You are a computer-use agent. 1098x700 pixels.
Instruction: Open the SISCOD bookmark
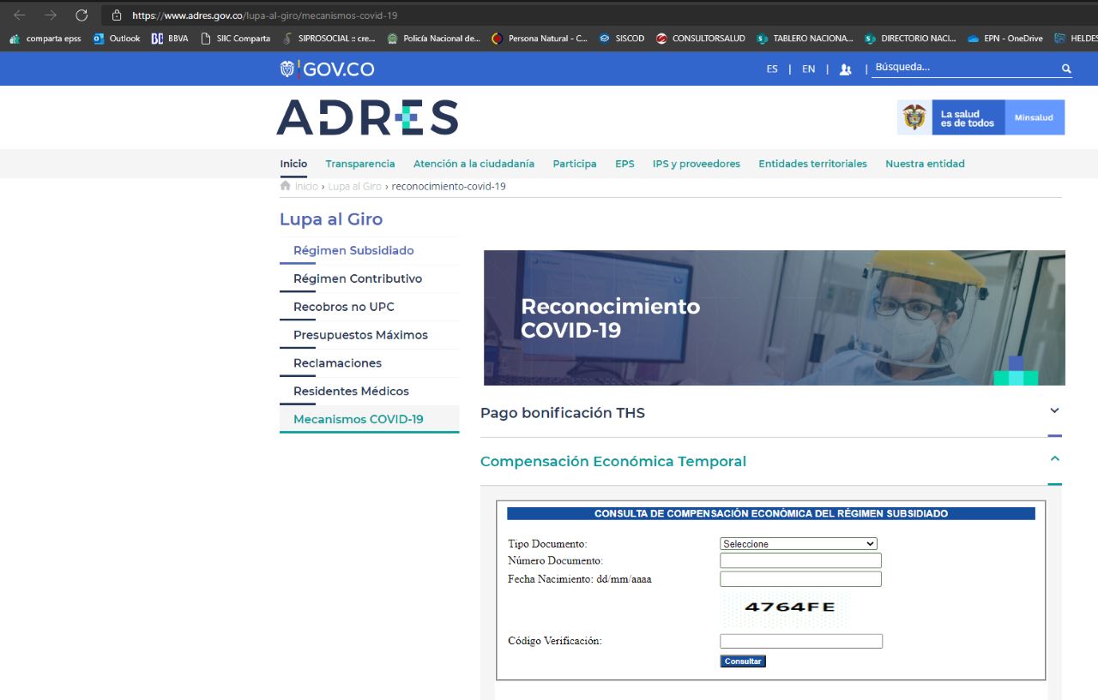click(x=622, y=39)
